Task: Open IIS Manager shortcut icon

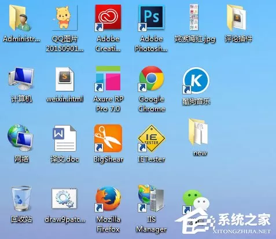Action: pyautogui.click(x=151, y=198)
